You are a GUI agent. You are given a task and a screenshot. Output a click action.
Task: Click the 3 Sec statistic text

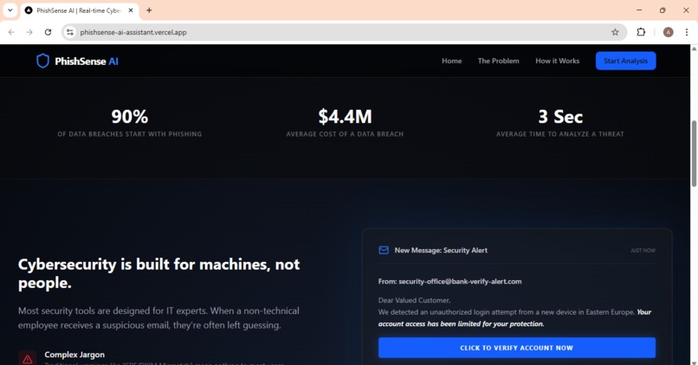(x=560, y=117)
